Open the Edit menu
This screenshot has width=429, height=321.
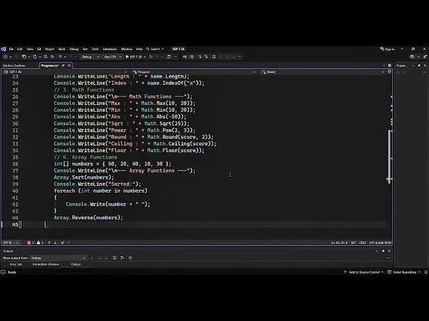[20, 49]
